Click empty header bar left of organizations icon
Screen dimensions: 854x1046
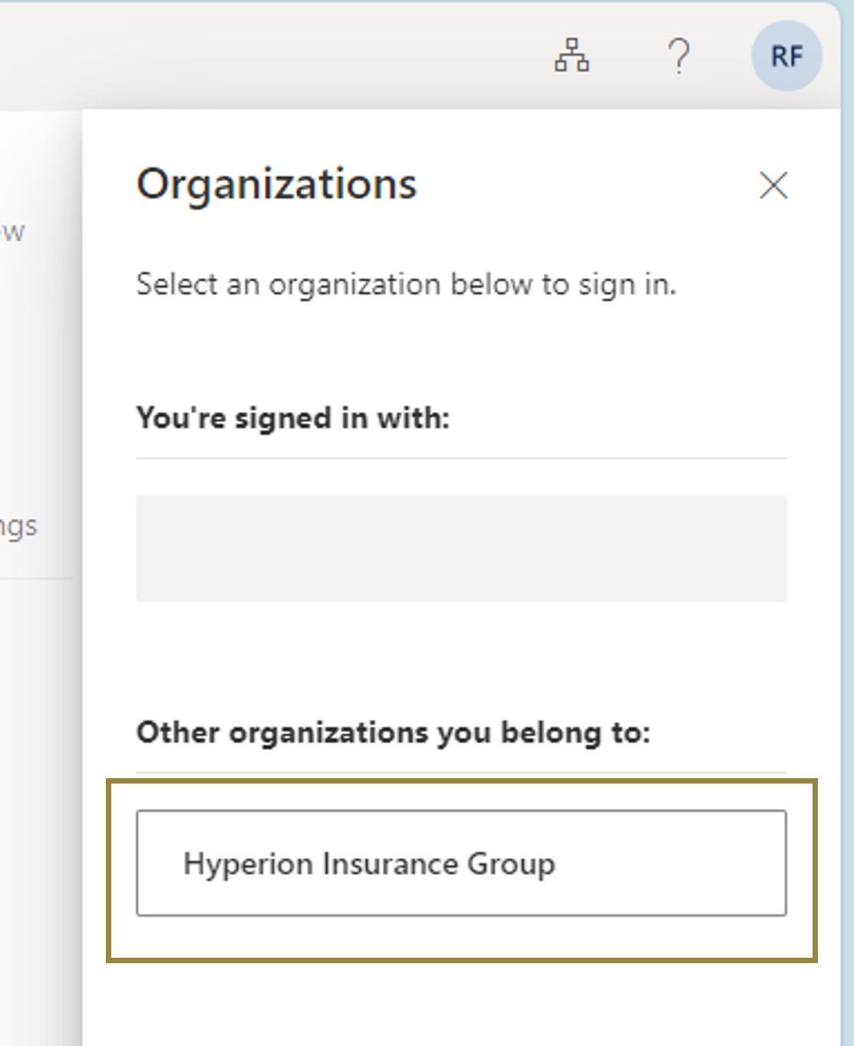tap(269, 55)
